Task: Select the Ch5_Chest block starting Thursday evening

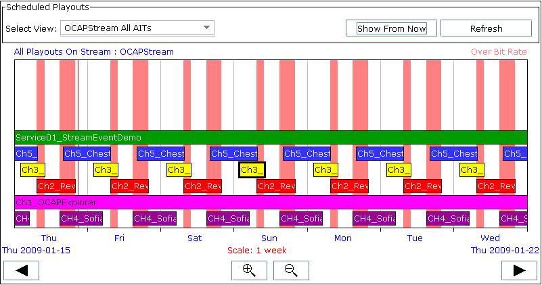Action: click(x=87, y=153)
